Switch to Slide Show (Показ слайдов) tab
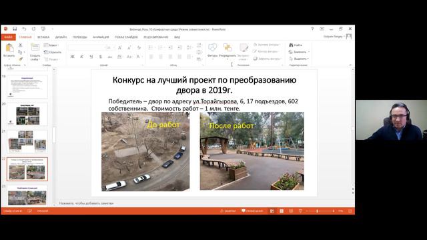The height and width of the screenshot is (240, 427). (126, 37)
